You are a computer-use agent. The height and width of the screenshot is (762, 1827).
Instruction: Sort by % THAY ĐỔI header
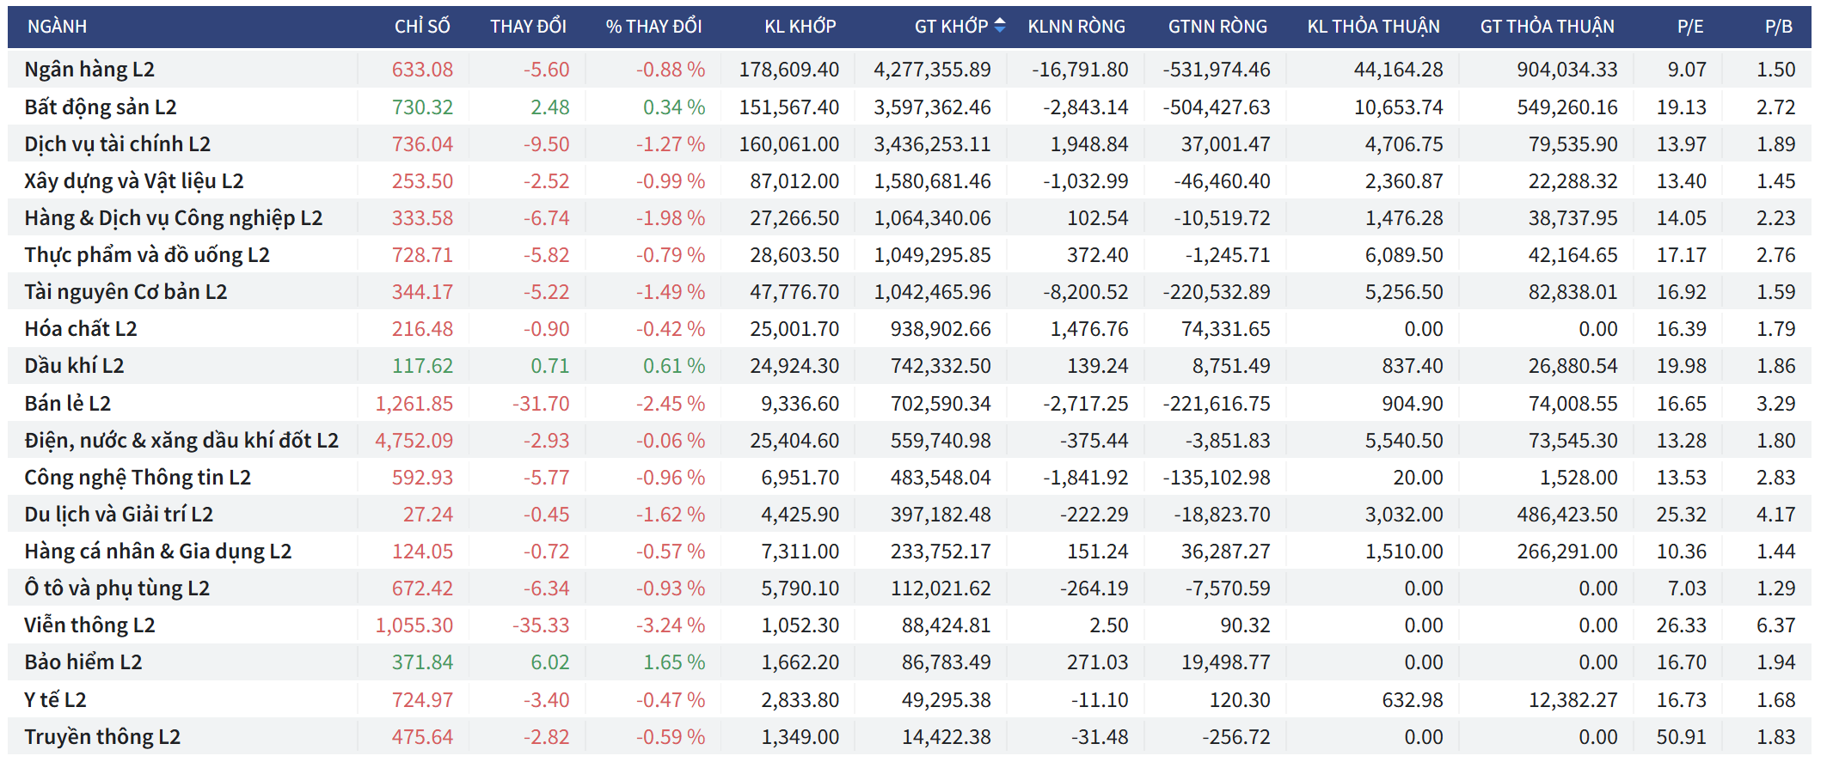point(653,27)
